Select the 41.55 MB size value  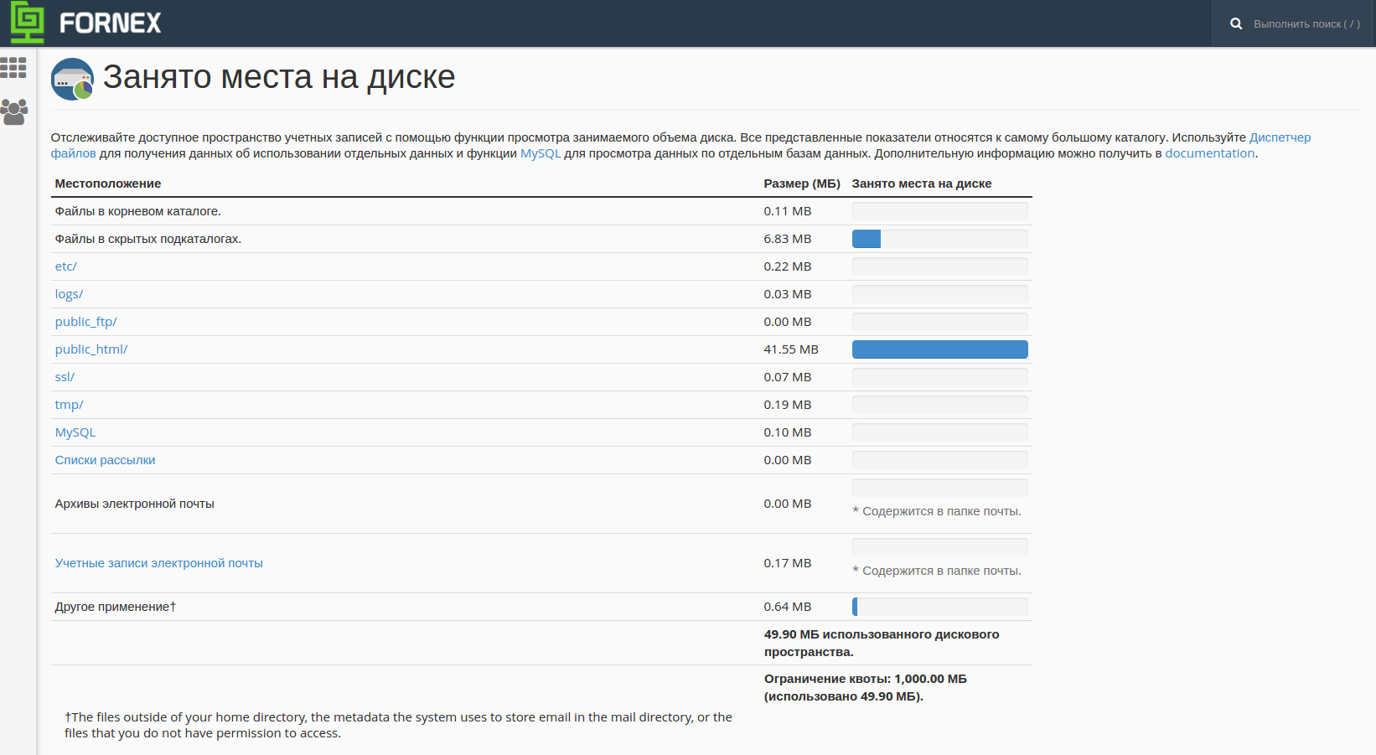(x=791, y=349)
